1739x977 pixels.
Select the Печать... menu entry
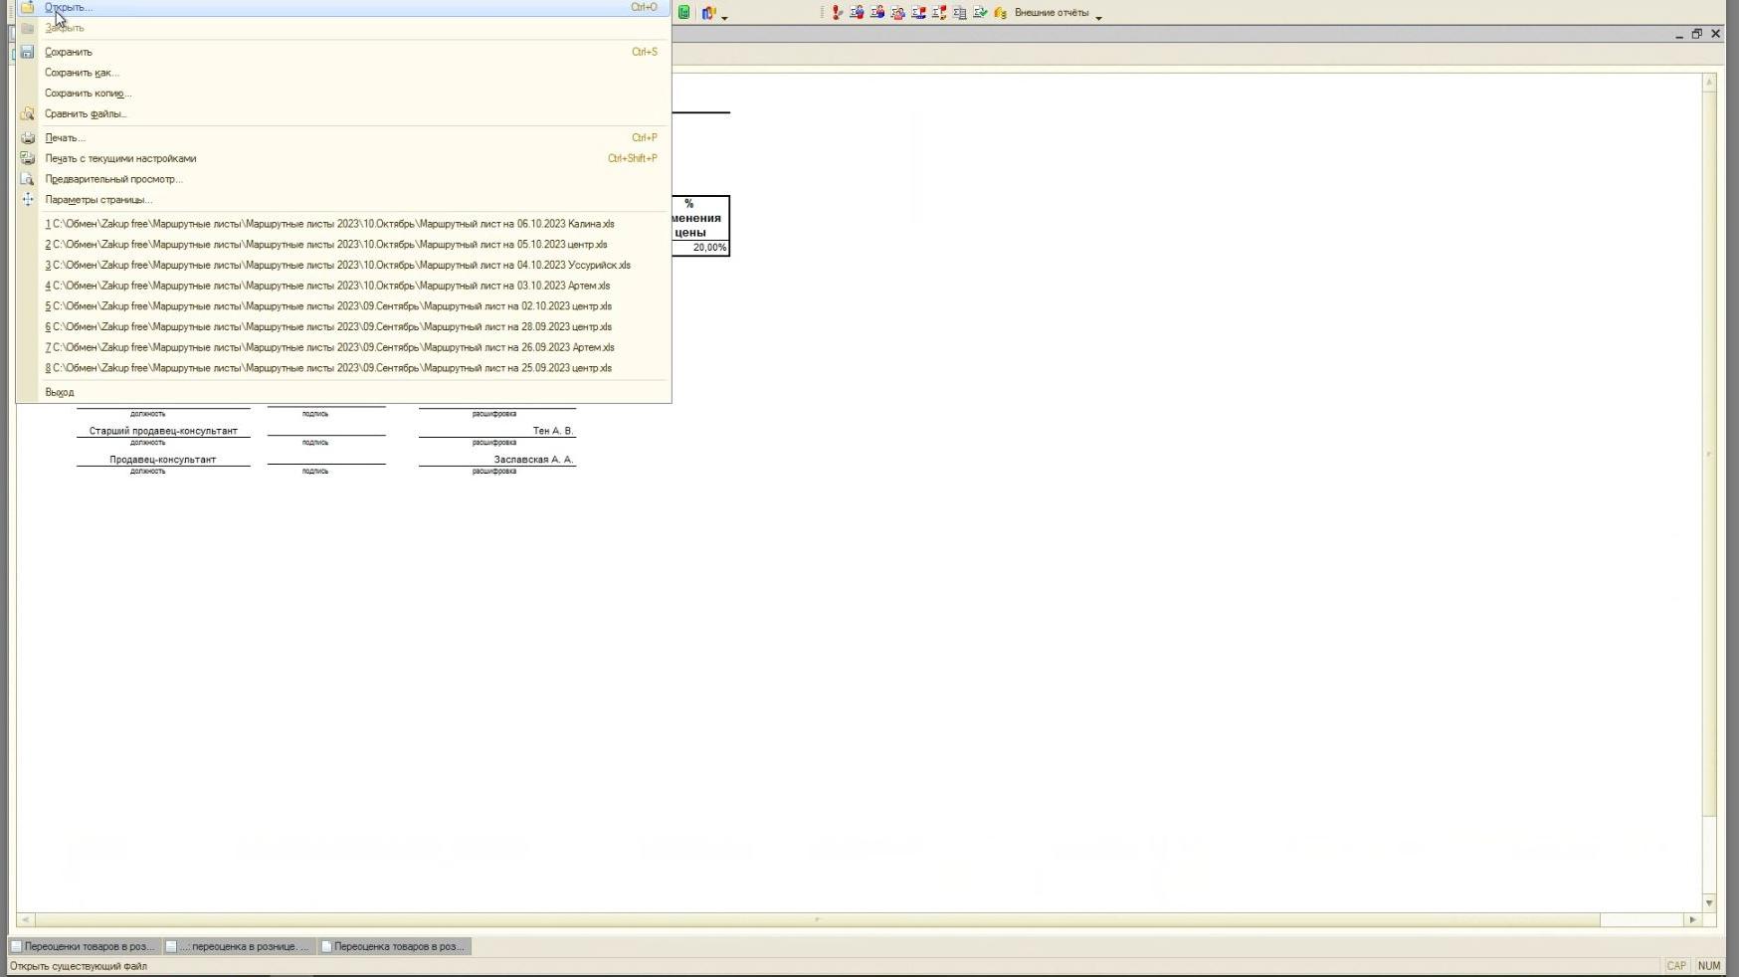(343, 138)
